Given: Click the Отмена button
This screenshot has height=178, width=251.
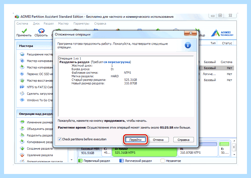Looking at the screenshot, I should click(x=158, y=140).
